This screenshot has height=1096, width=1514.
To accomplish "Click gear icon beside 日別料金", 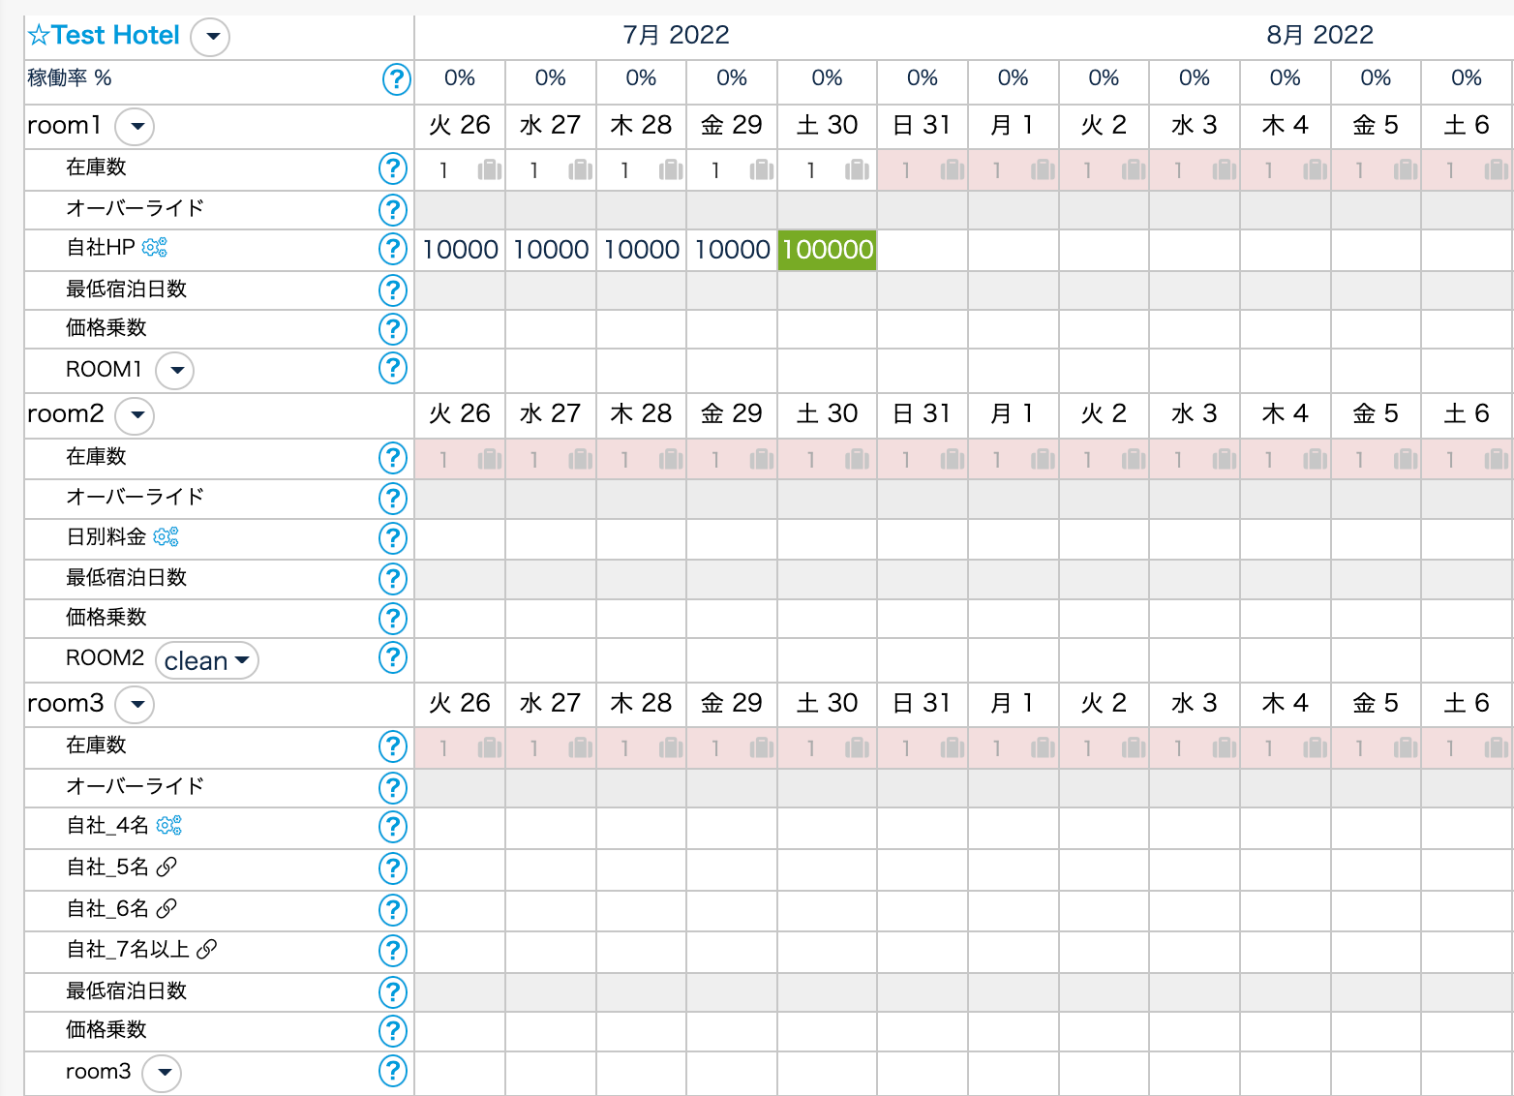I will (x=167, y=536).
